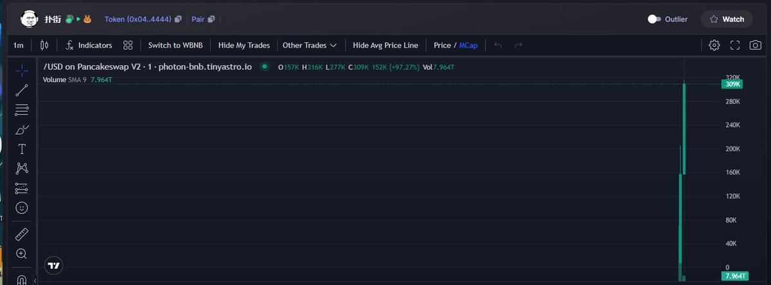This screenshot has height=285, width=771.
Task: Toggle the Outlier switch
Action: (654, 19)
